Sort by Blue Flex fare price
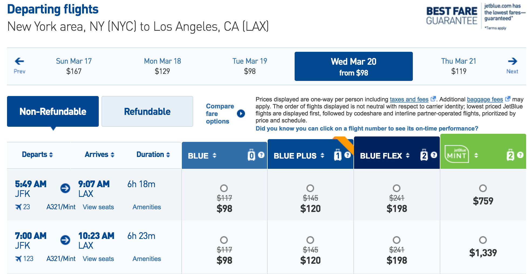This screenshot has width=531, height=274. (385, 156)
